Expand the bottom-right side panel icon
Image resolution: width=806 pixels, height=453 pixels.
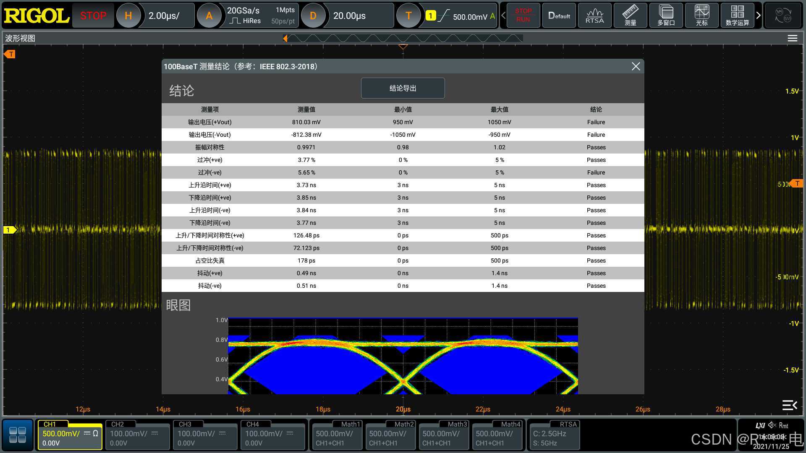[x=789, y=405]
